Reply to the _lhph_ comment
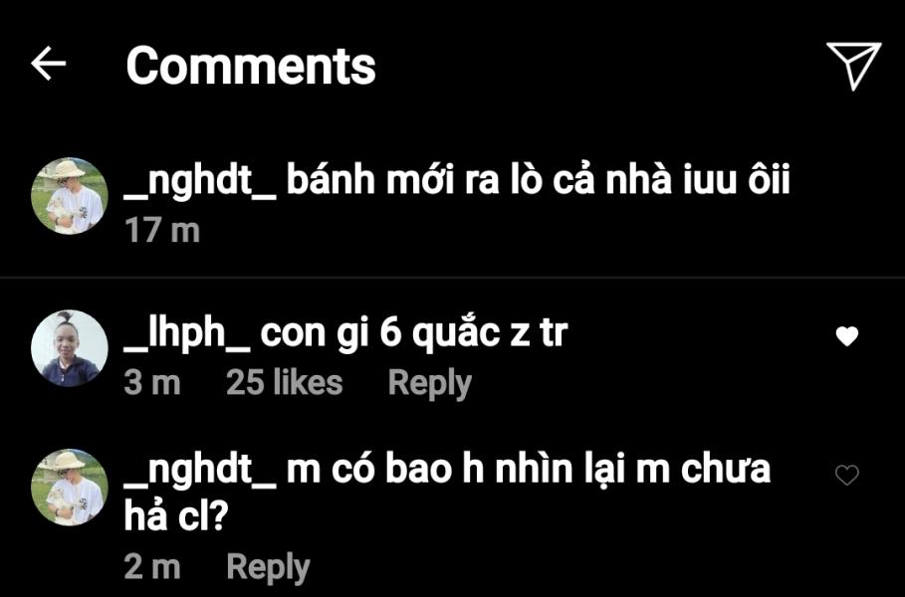This screenshot has width=905, height=597. [x=430, y=384]
